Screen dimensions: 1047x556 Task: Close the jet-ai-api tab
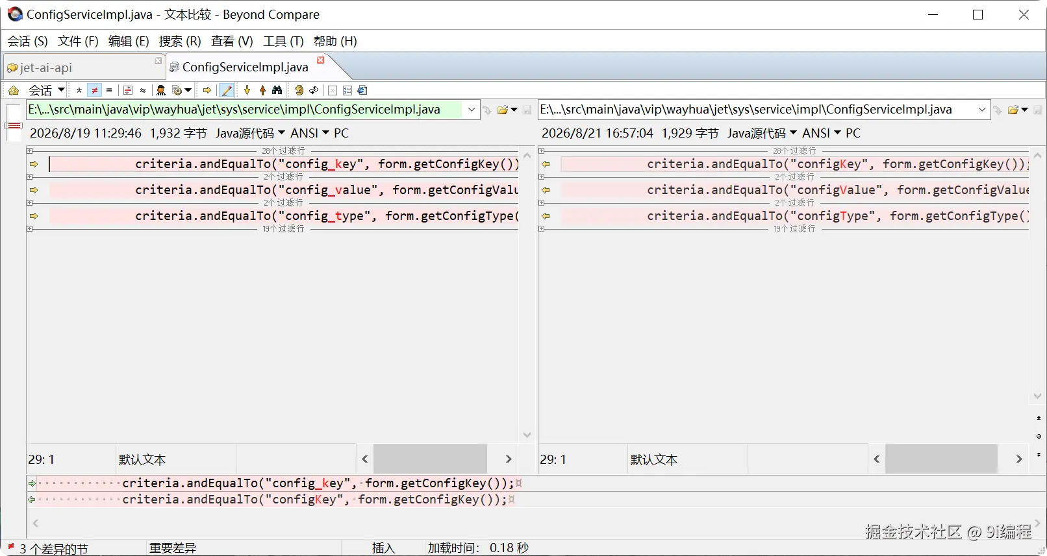coord(158,61)
